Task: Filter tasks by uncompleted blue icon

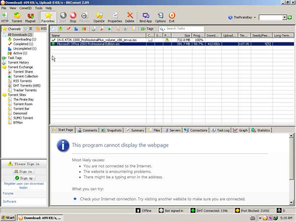Action: (x=76, y=29)
